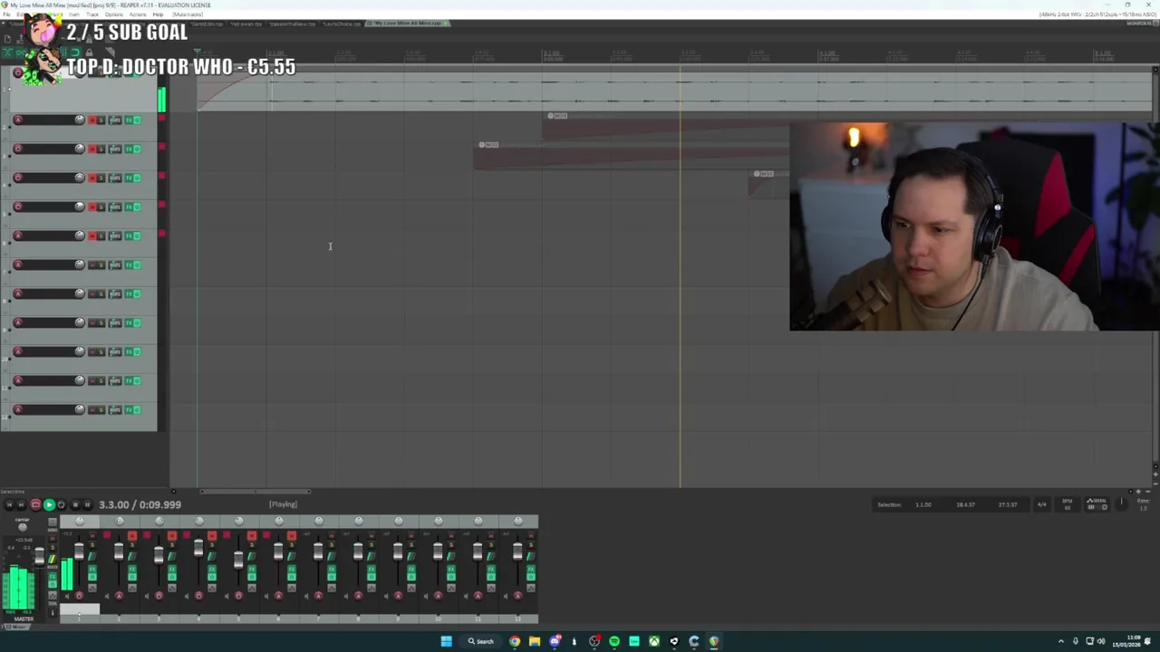1160x652 pixels.
Task: Toggle record arm on mixer channel 6
Action: (278, 596)
